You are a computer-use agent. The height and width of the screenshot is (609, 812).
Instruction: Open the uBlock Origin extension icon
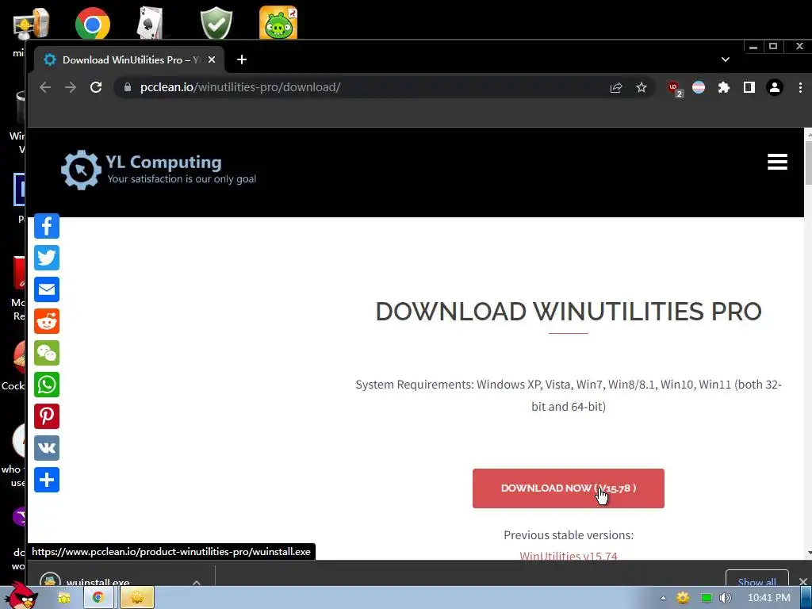tap(674, 89)
